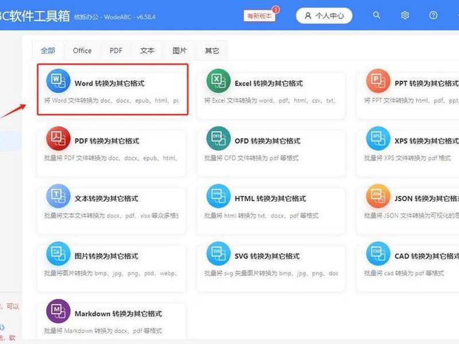Click the Word card description mentioning doc, docx, epub
459x344 pixels.
click(111, 101)
